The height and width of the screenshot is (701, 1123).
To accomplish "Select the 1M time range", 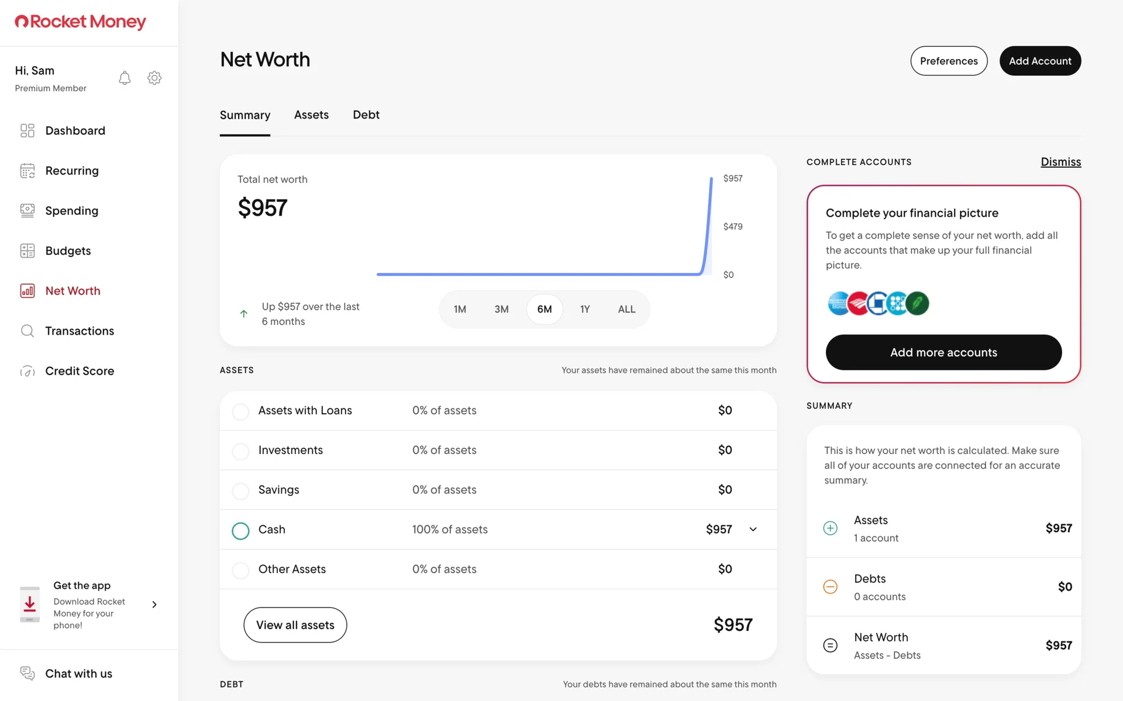I will pos(460,309).
